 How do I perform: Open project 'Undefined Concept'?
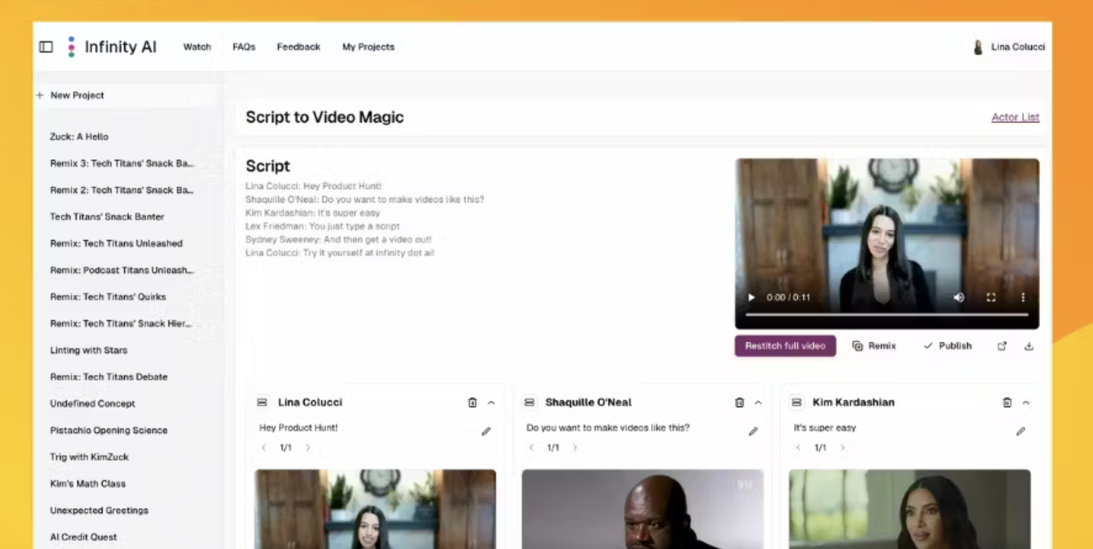93,404
